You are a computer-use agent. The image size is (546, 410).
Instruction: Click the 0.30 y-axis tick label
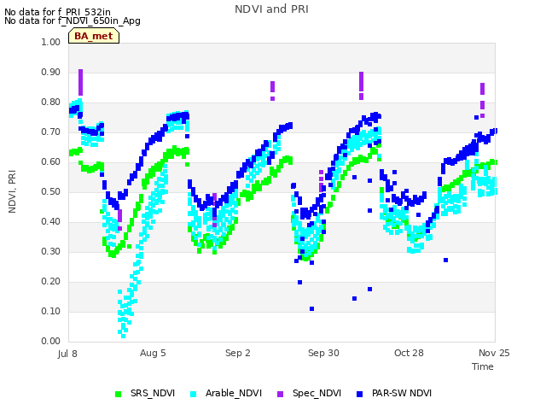(51, 252)
